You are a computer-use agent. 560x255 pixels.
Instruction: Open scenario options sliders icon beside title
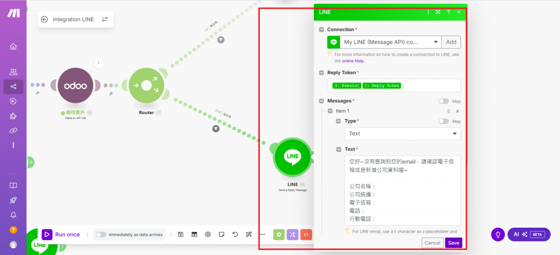[x=104, y=19]
